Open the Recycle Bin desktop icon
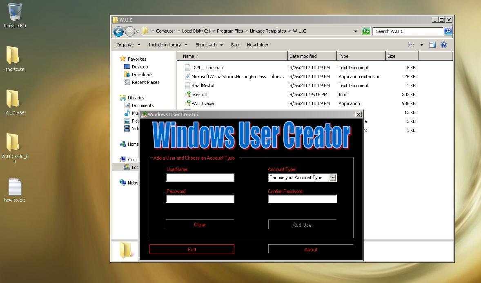This screenshot has height=283, width=481. point(14,15)
